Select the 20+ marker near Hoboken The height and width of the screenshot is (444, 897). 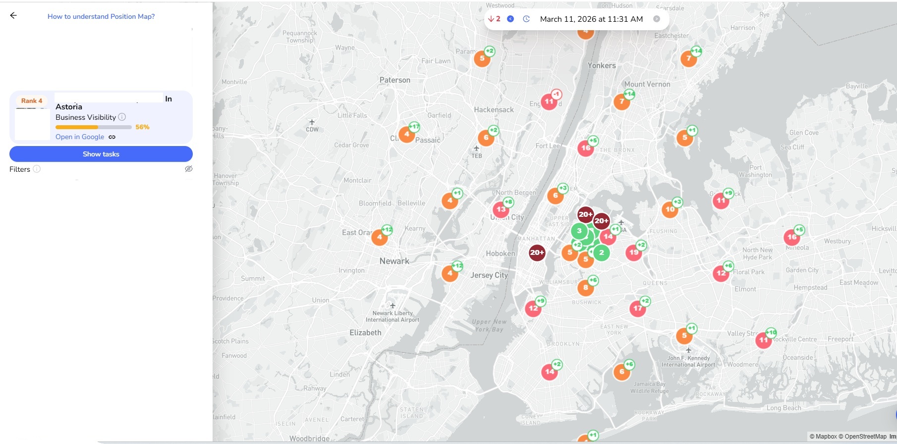pyautogui.click(x=537, y=253)
